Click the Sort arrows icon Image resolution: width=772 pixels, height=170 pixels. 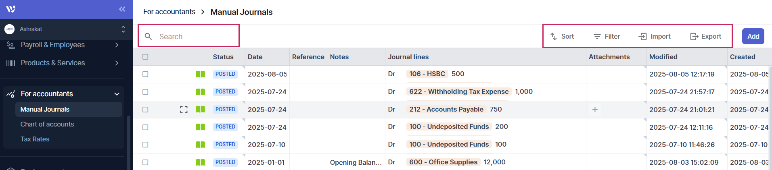tap(554, 36)
